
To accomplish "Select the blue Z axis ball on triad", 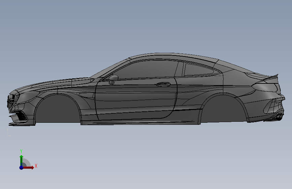I will click(x=21, y=167).
